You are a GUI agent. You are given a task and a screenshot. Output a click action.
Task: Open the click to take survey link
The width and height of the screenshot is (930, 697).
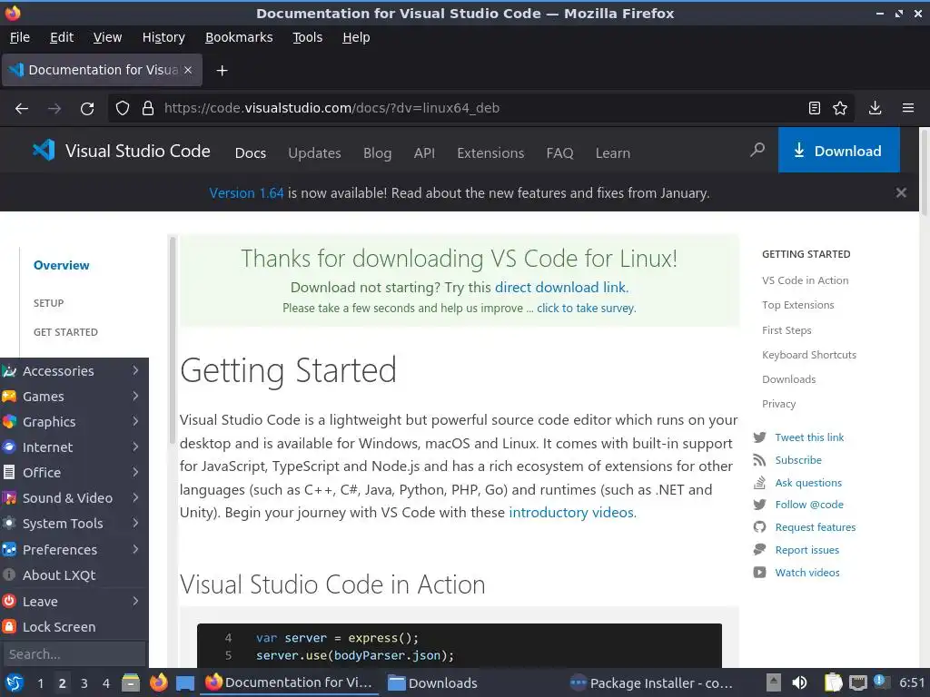point(586,309)
